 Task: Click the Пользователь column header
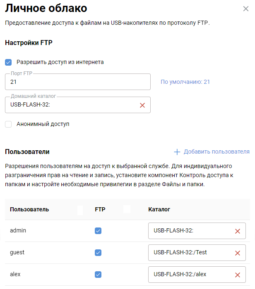(29, 209)
